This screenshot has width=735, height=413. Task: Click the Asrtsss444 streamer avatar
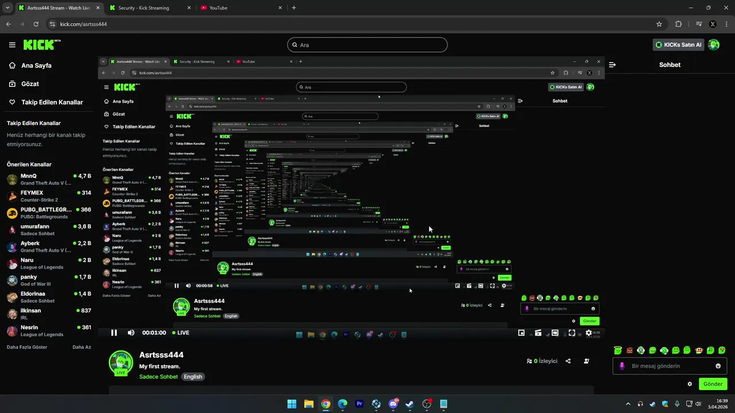[121, 363]
